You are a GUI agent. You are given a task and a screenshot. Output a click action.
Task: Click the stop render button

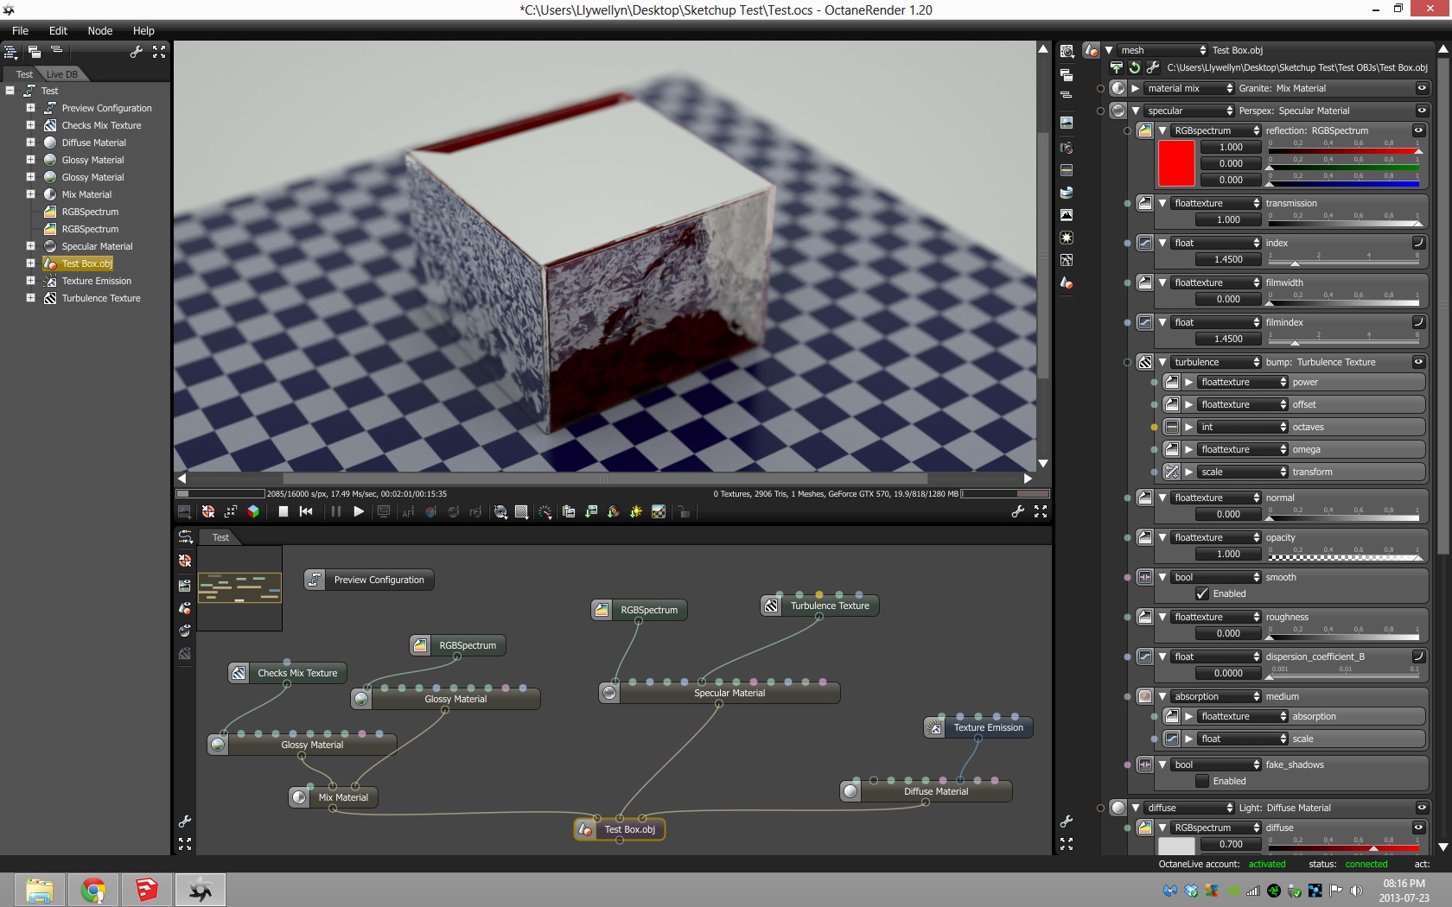pyautogui.click(x=283, y=511)
